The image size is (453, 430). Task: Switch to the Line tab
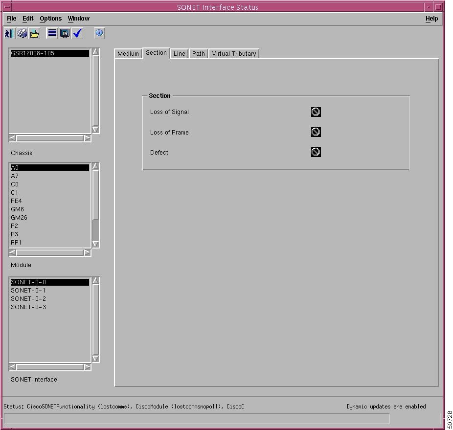click(x=179, y=54)
